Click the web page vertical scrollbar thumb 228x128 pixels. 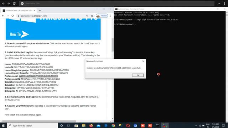(x=113, y=45)
